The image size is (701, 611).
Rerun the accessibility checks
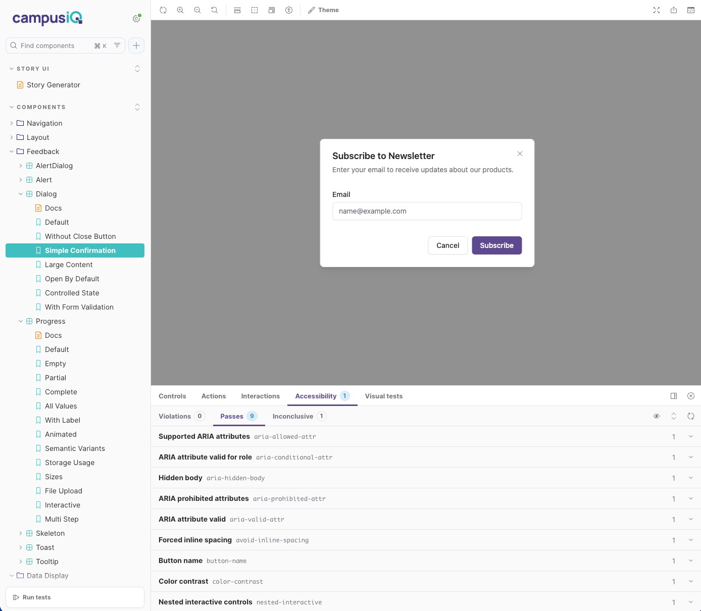[x=691, y=416]
